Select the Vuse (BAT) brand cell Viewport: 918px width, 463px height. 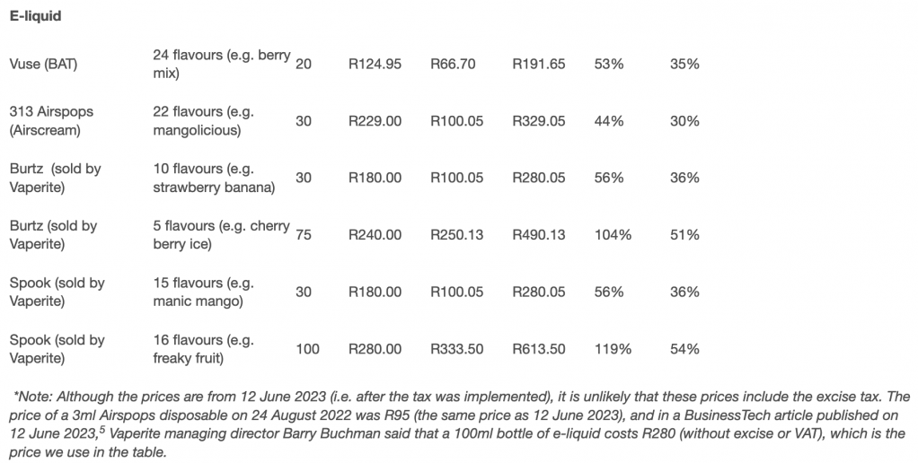(43, 64)
